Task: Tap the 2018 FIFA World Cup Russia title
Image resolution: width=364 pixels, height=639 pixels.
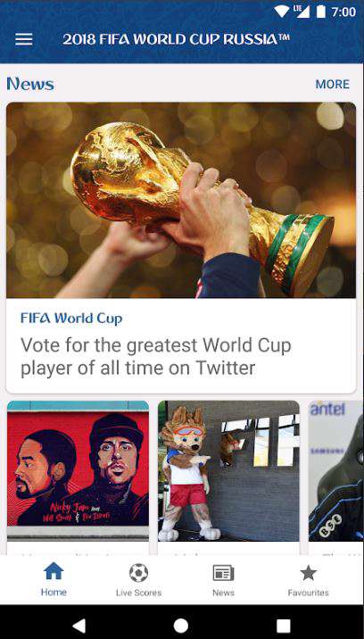Action: (x=176, y=39)
